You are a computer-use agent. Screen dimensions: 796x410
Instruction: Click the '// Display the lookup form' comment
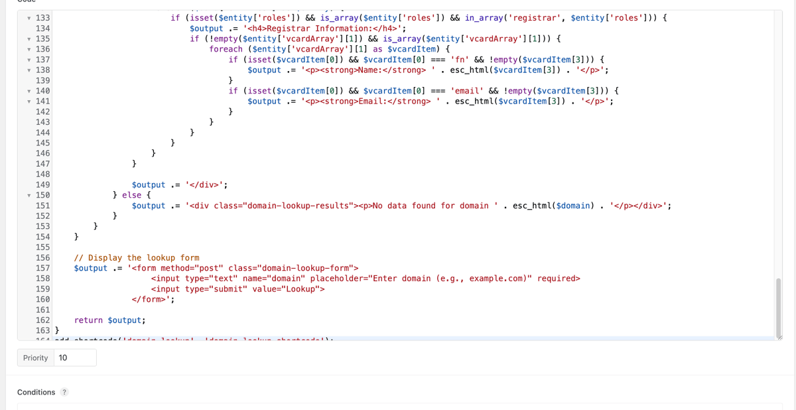coord(137,257)
